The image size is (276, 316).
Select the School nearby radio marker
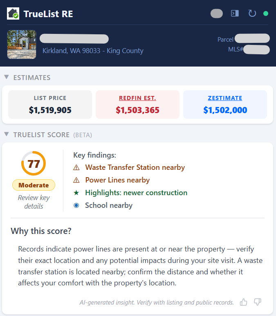(x=76, y=205)
